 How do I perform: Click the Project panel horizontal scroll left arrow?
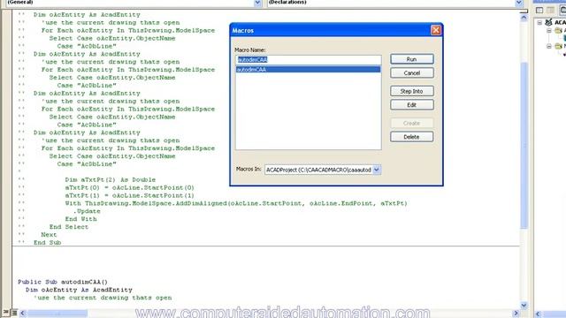[538, 314]
